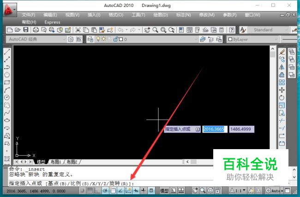Open the 文件(F) menu
This screenshot has height=197, width=300.
[29, 15]
